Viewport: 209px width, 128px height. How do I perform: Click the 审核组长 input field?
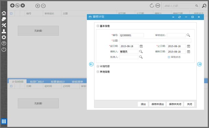click(176, 35)
